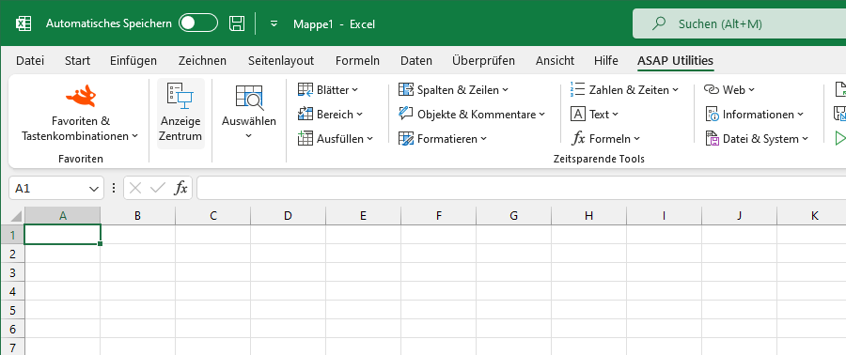Viewport: 846px width, 355px height.
Task: Open the Spalten & Zeilen dropdown
Action: click(453, 90)
